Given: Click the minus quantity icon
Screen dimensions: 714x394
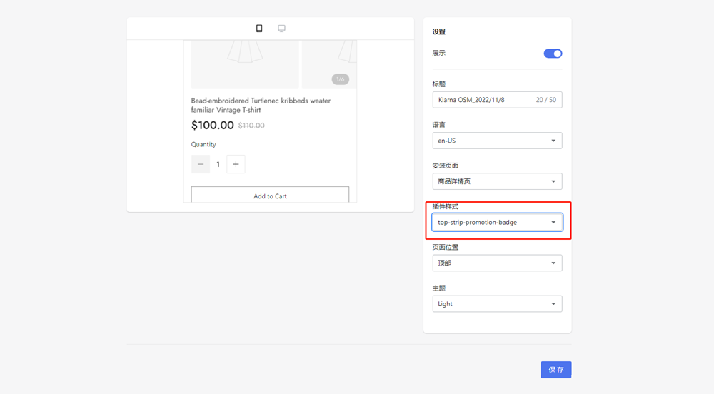Looking at the screenshot, I should [201, 164].
